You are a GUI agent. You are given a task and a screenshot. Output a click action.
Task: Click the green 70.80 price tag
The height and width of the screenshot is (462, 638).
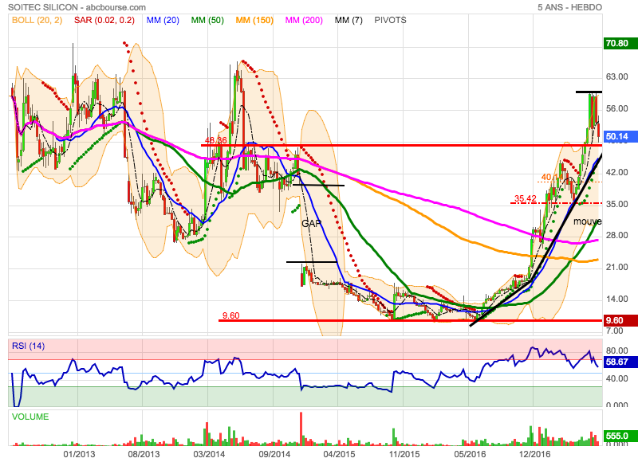pos(618,43)
